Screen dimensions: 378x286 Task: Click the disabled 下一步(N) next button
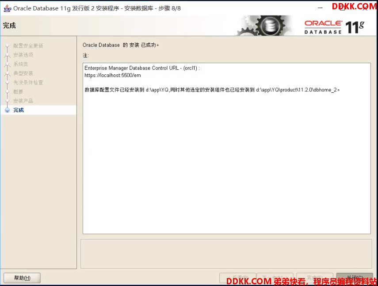pos(275,278)
